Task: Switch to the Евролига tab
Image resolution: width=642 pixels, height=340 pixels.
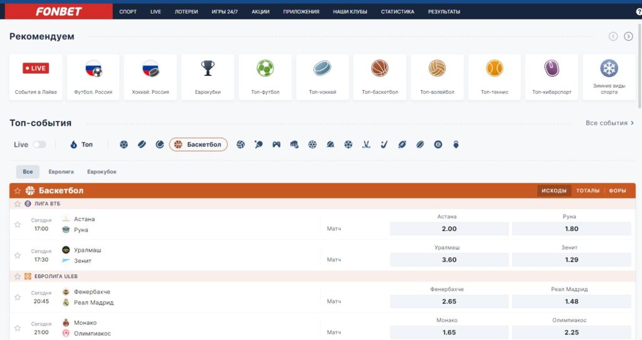Action: [61, 172]
